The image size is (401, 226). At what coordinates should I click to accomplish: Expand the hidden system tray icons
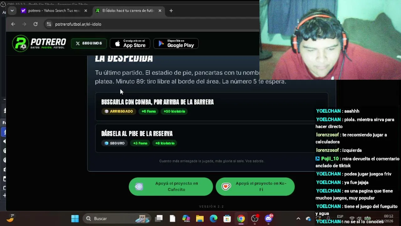tap(298, 218)
